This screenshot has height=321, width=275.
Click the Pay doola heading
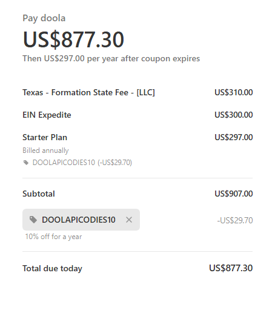pyautogui.click(x=44, y=18)
